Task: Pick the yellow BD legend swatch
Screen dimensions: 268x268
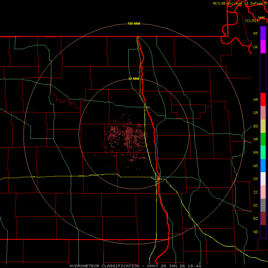Action: (263, 126)
